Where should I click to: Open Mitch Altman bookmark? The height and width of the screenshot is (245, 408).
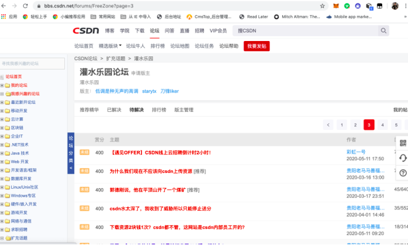297,17
